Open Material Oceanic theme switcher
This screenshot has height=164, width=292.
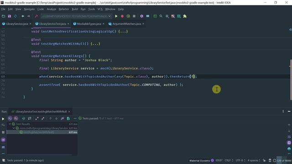(202, 160)
